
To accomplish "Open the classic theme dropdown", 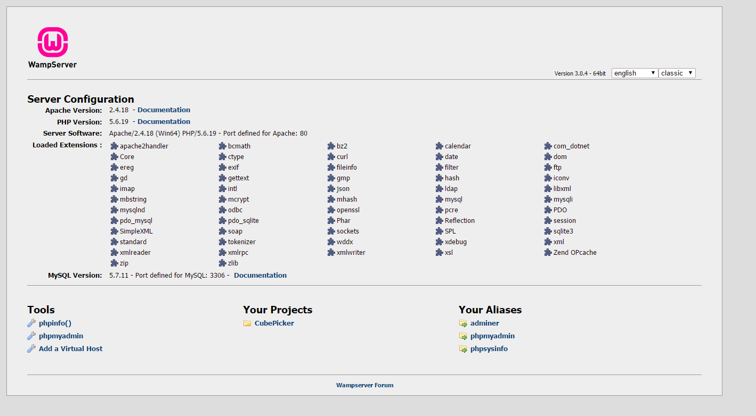I will tap(677, 73).
